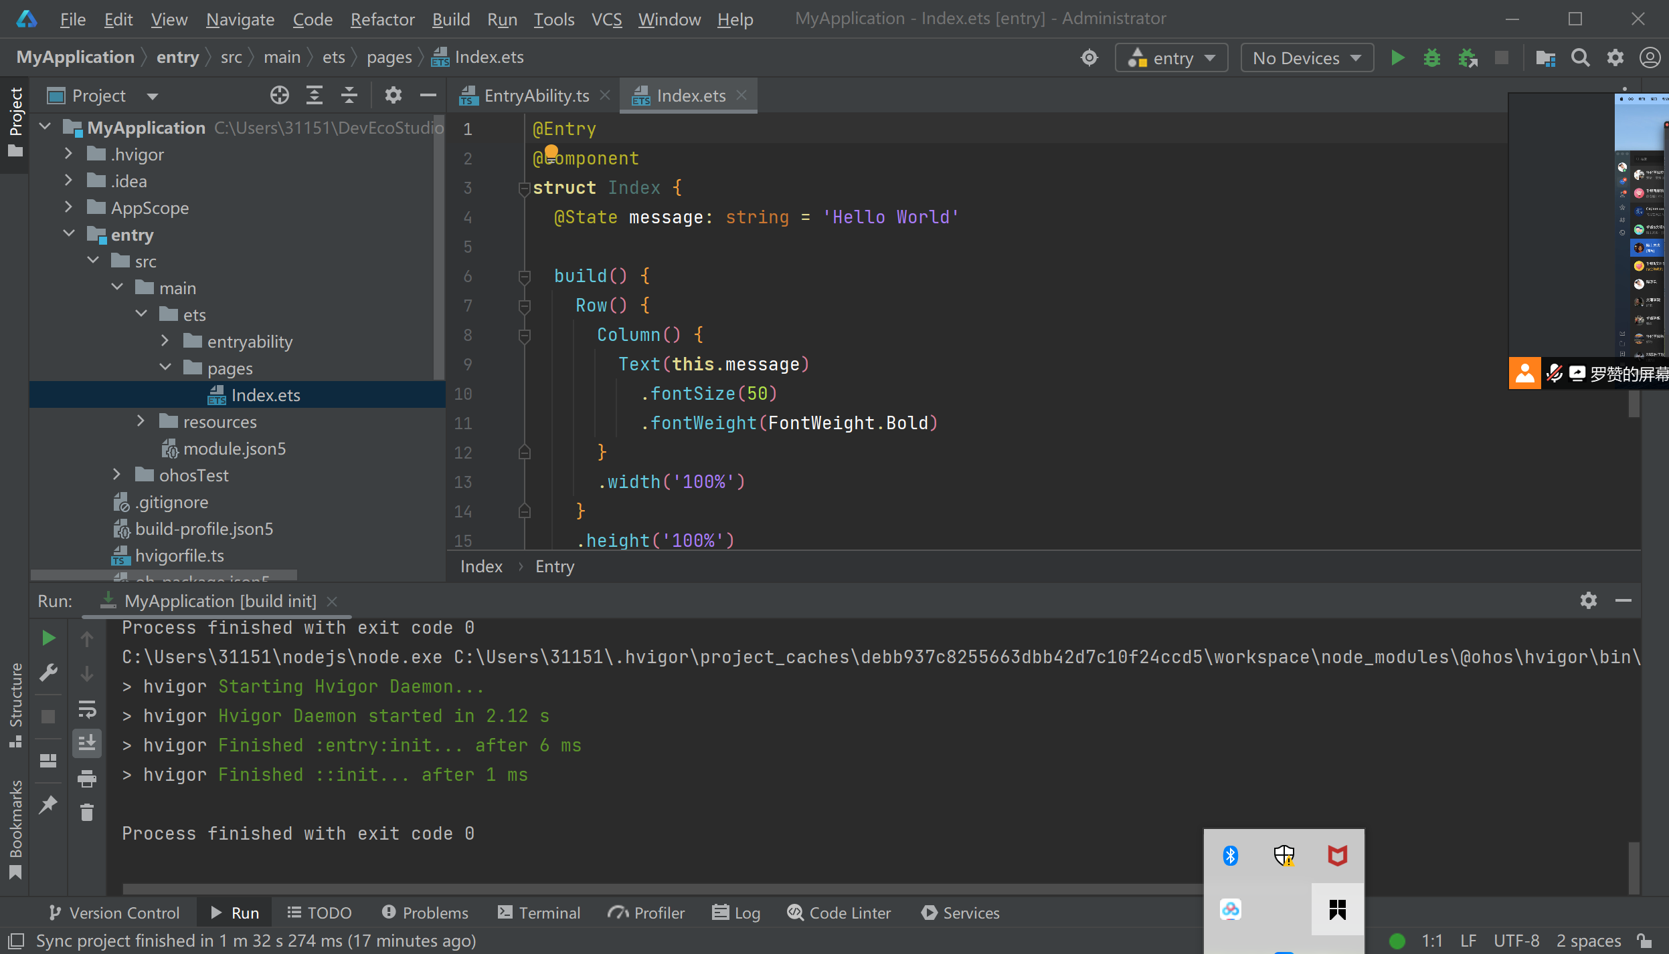The image size is (1669, 954).
Task: Toggle Soft-Wrap in Run console
Action: tap(87, 709)
